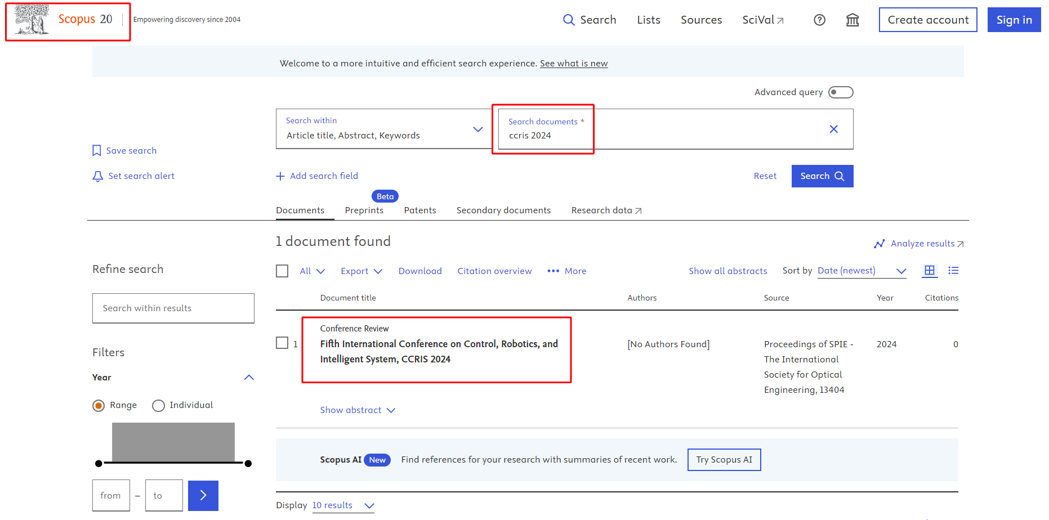Click the Download link

pyautogui.click(x=420, y=271)
